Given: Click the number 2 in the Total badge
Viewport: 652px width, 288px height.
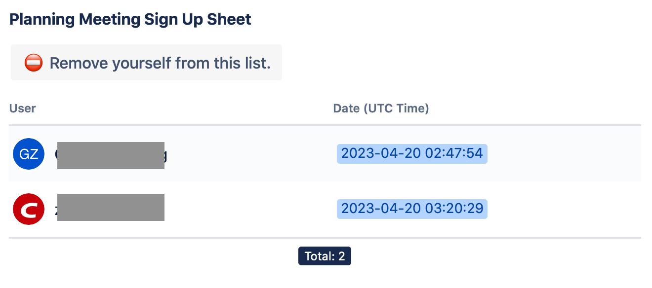Looking at the screenshot, I should [x=341, y=256].
